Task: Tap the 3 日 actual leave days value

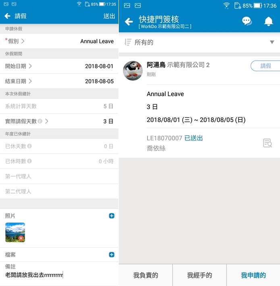Action: [x=108, y=121]
